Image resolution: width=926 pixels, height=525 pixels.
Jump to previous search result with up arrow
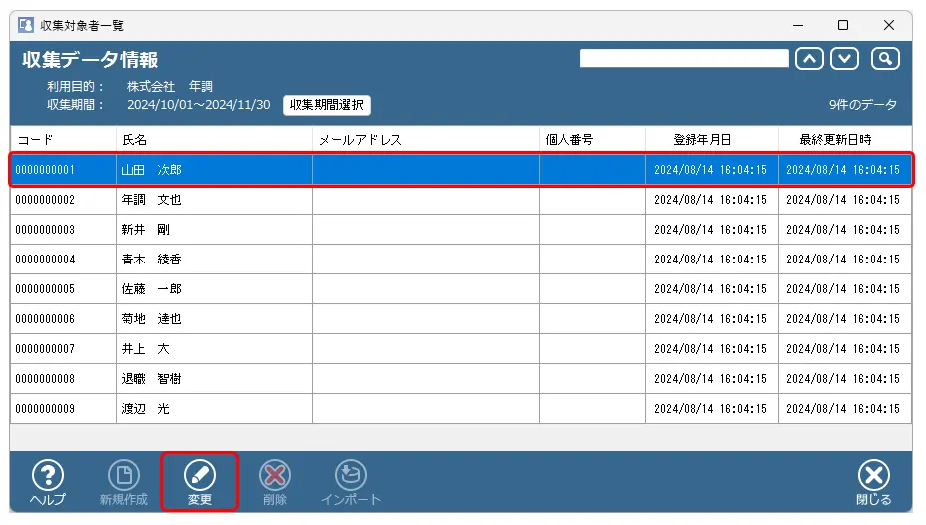click(x=809, y=58)
